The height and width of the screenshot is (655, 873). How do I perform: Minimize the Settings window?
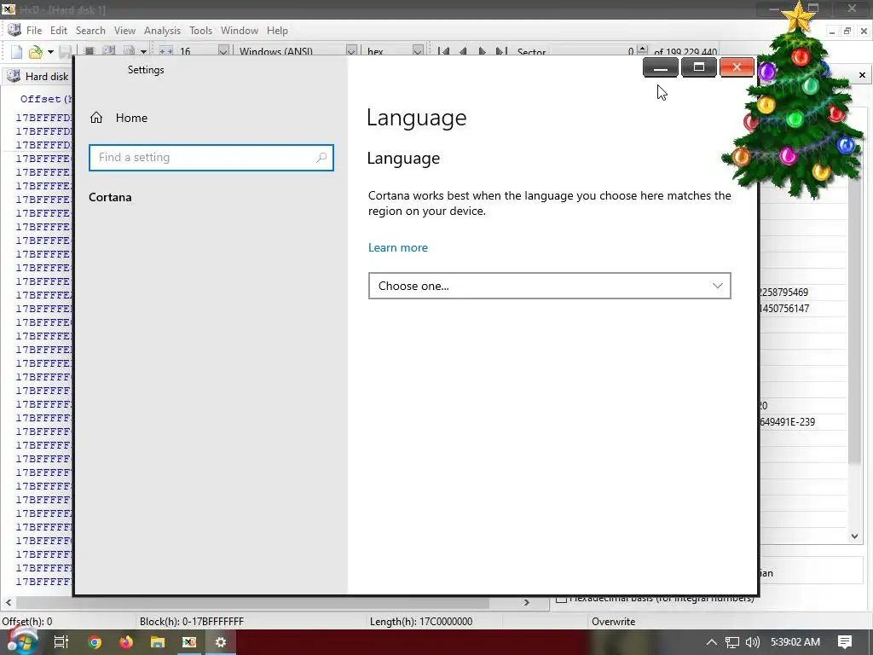click(x=661, y=67)
